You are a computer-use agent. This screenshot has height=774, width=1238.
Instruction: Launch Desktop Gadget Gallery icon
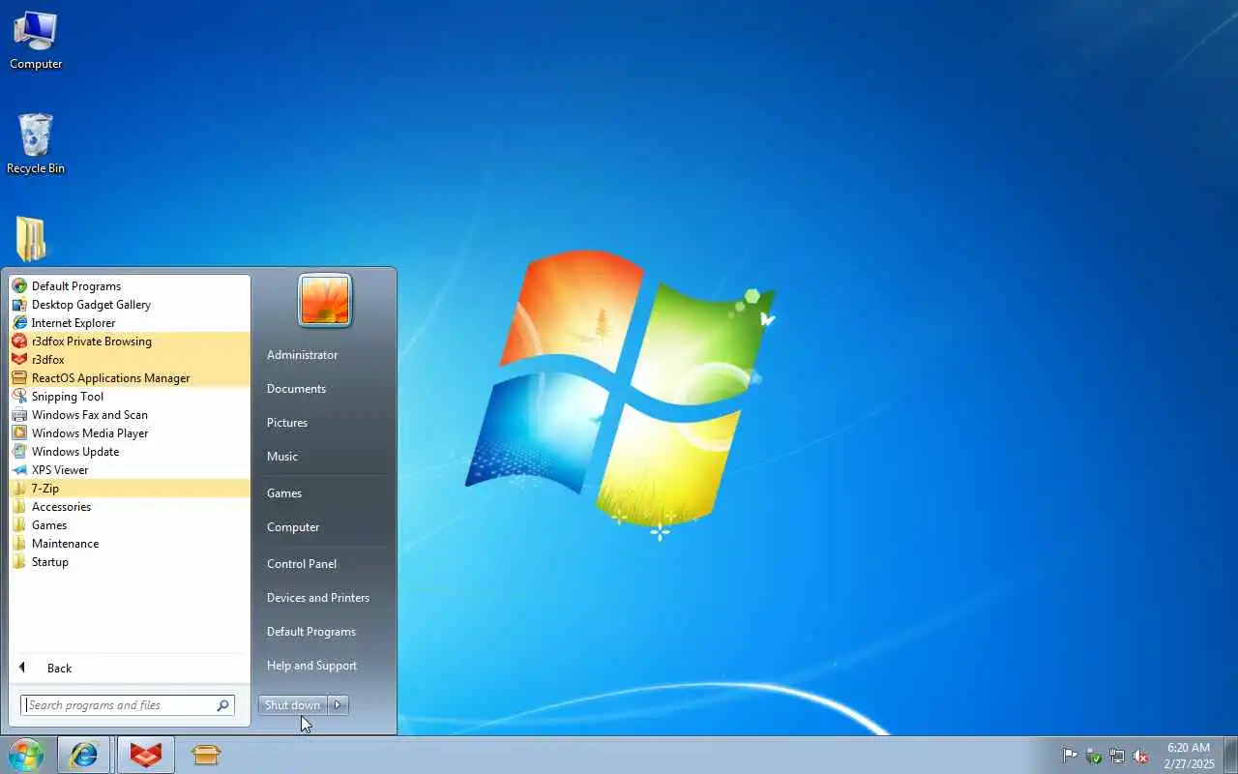pyautogui.click(x=19, y=305)
